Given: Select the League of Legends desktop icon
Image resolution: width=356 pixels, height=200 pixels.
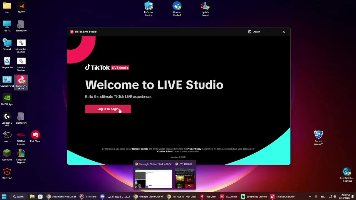Looking at the screenshot, I should [21, 156].
